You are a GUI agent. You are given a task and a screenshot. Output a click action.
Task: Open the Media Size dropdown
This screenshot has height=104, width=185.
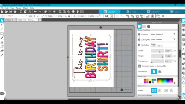coord(164,45)
